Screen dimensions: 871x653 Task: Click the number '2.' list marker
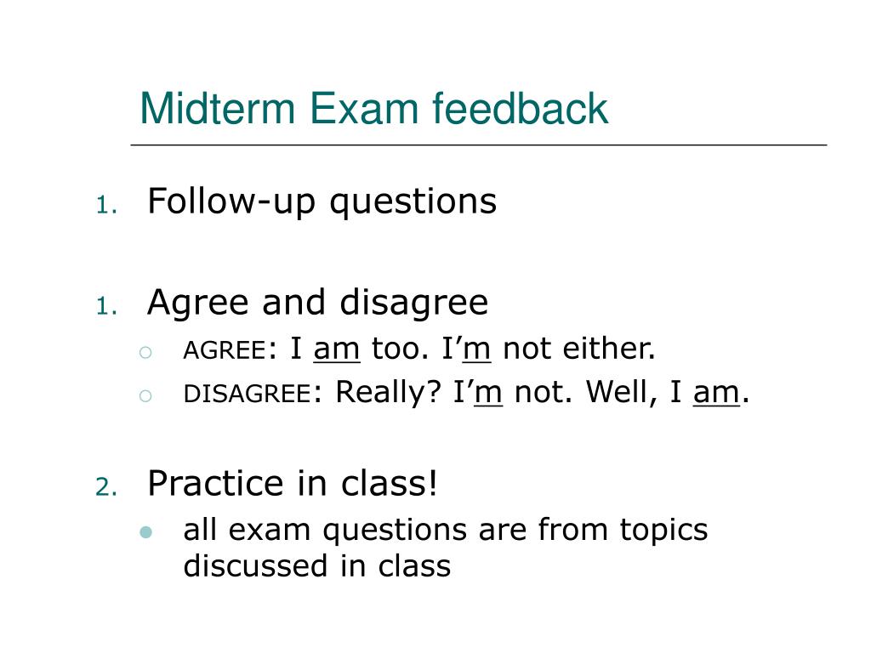[106, 487]
